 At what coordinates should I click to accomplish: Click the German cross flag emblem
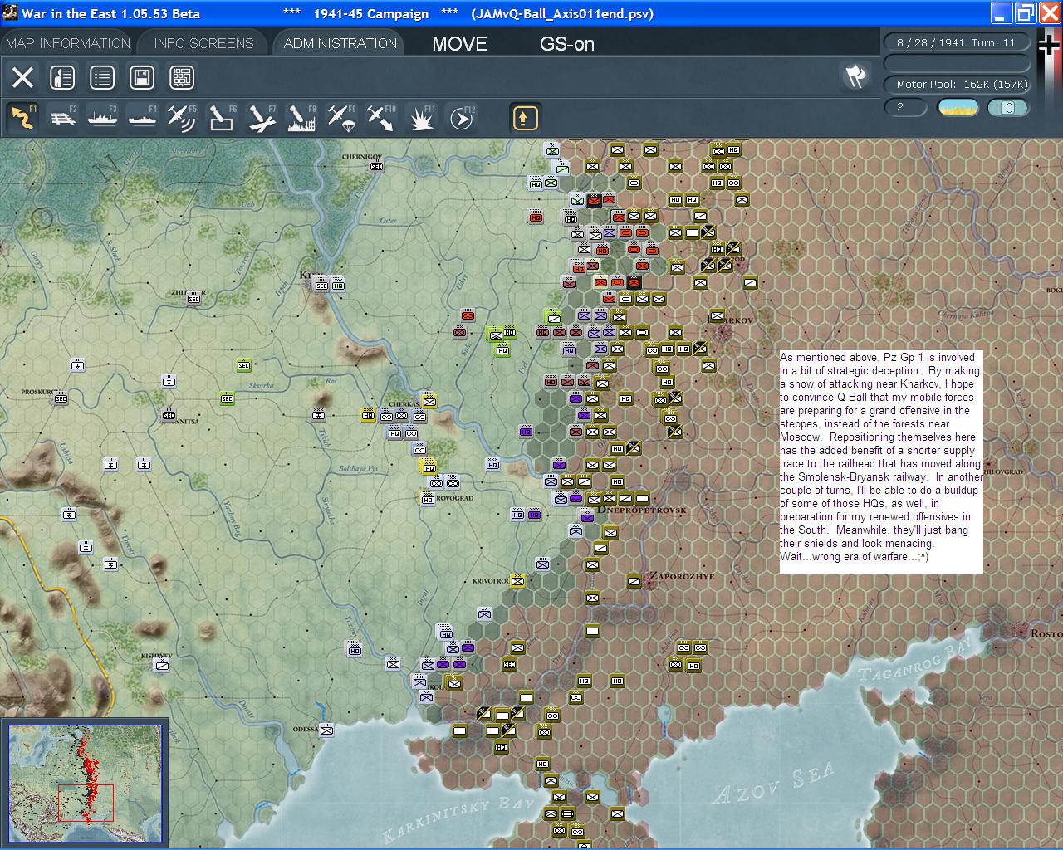point(1049,45)
